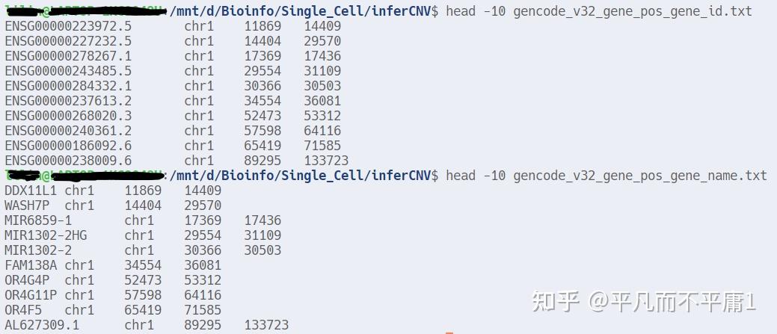Click gene ID ENSG00000227232.5
777x334 pixels.
68,41
